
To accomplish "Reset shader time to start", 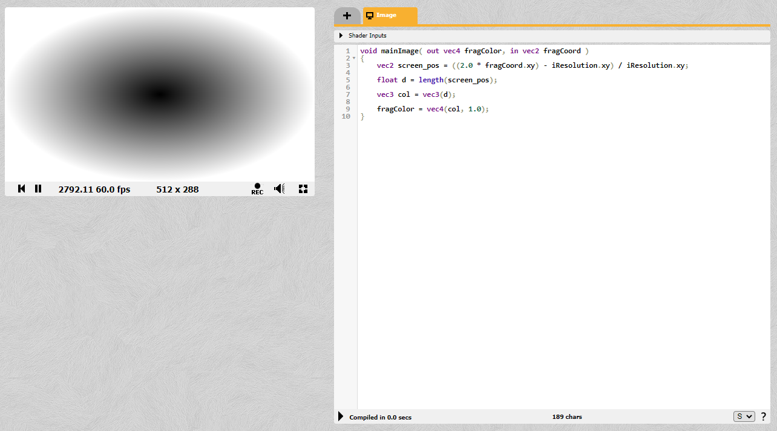I will coord(22,189).
